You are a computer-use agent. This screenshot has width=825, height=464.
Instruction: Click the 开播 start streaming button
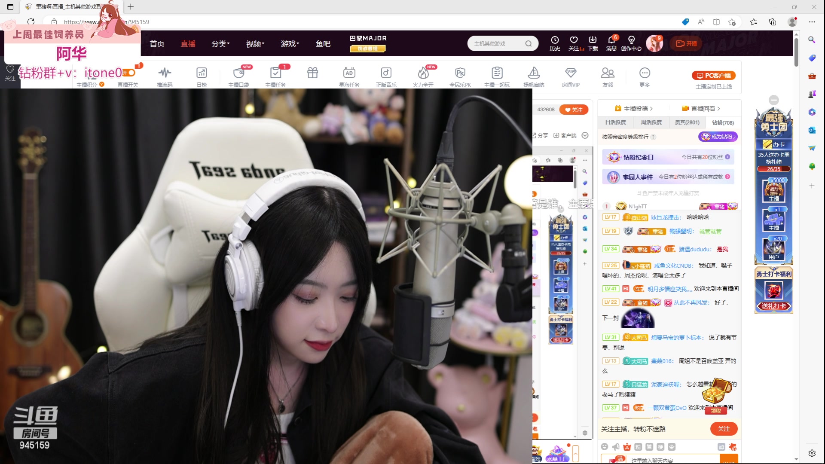[686, 43]
